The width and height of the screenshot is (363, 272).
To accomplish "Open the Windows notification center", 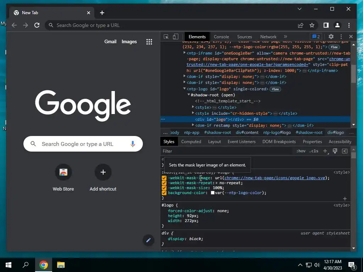I will [x=352, y=265].
